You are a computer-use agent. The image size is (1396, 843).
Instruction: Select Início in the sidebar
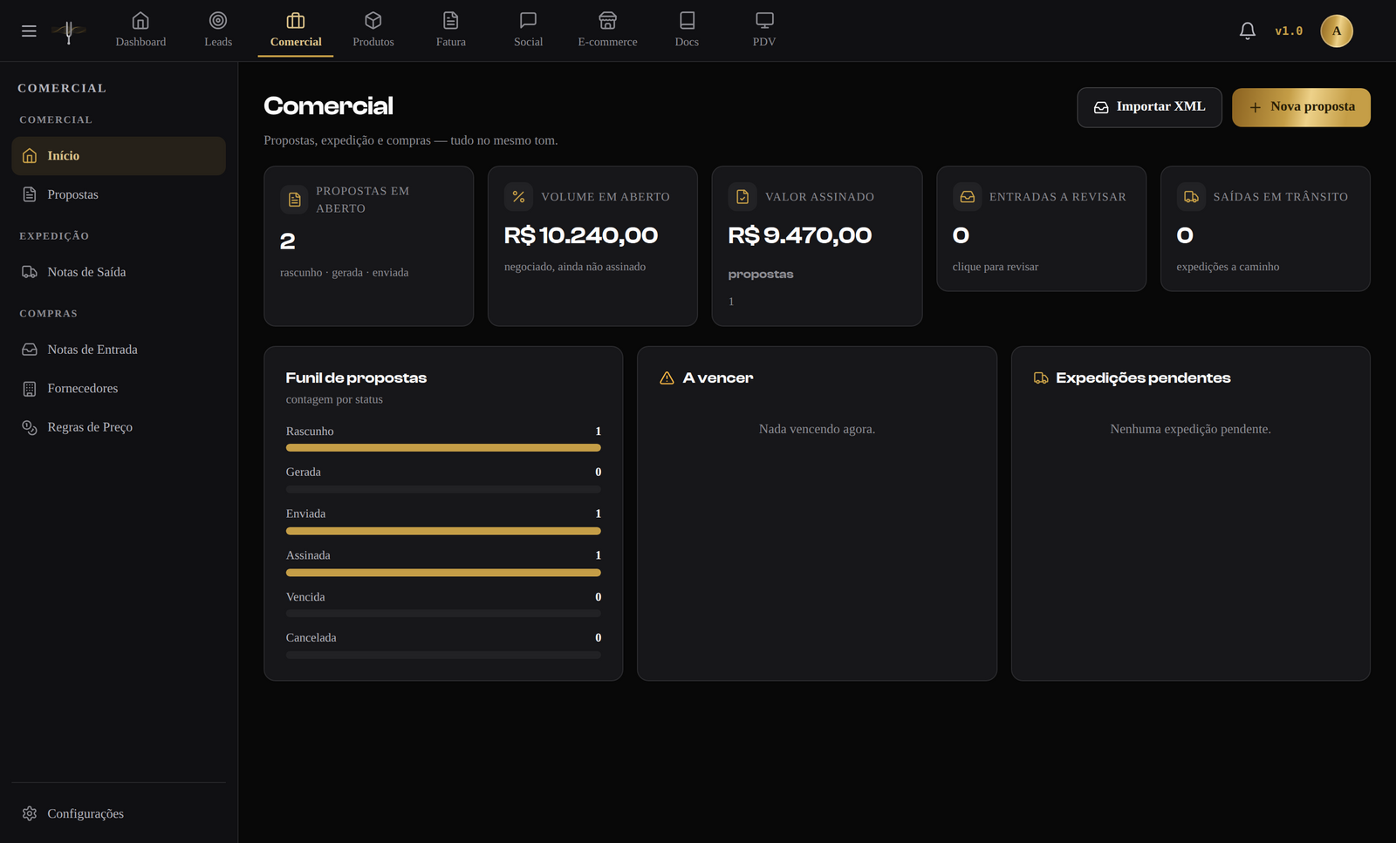tap(119, 156)
